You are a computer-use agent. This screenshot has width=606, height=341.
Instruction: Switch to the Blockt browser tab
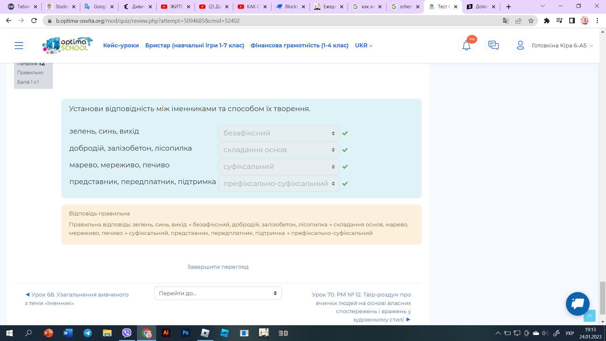(287, 7)
